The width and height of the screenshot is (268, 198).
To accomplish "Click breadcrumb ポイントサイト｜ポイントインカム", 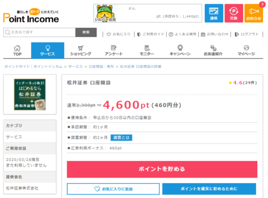I will pyautogui.click(x=33, y=66).
